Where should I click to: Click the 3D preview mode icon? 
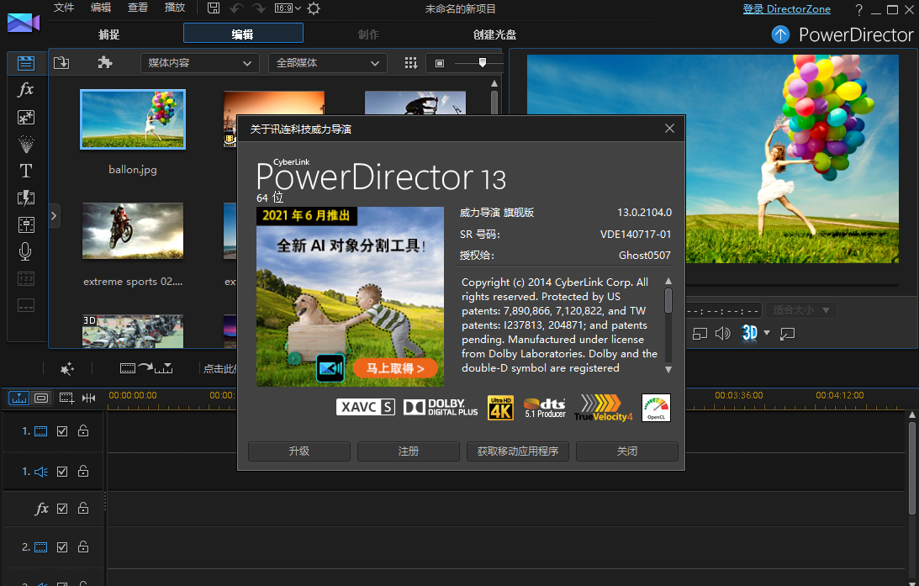(x=750, y=333)
